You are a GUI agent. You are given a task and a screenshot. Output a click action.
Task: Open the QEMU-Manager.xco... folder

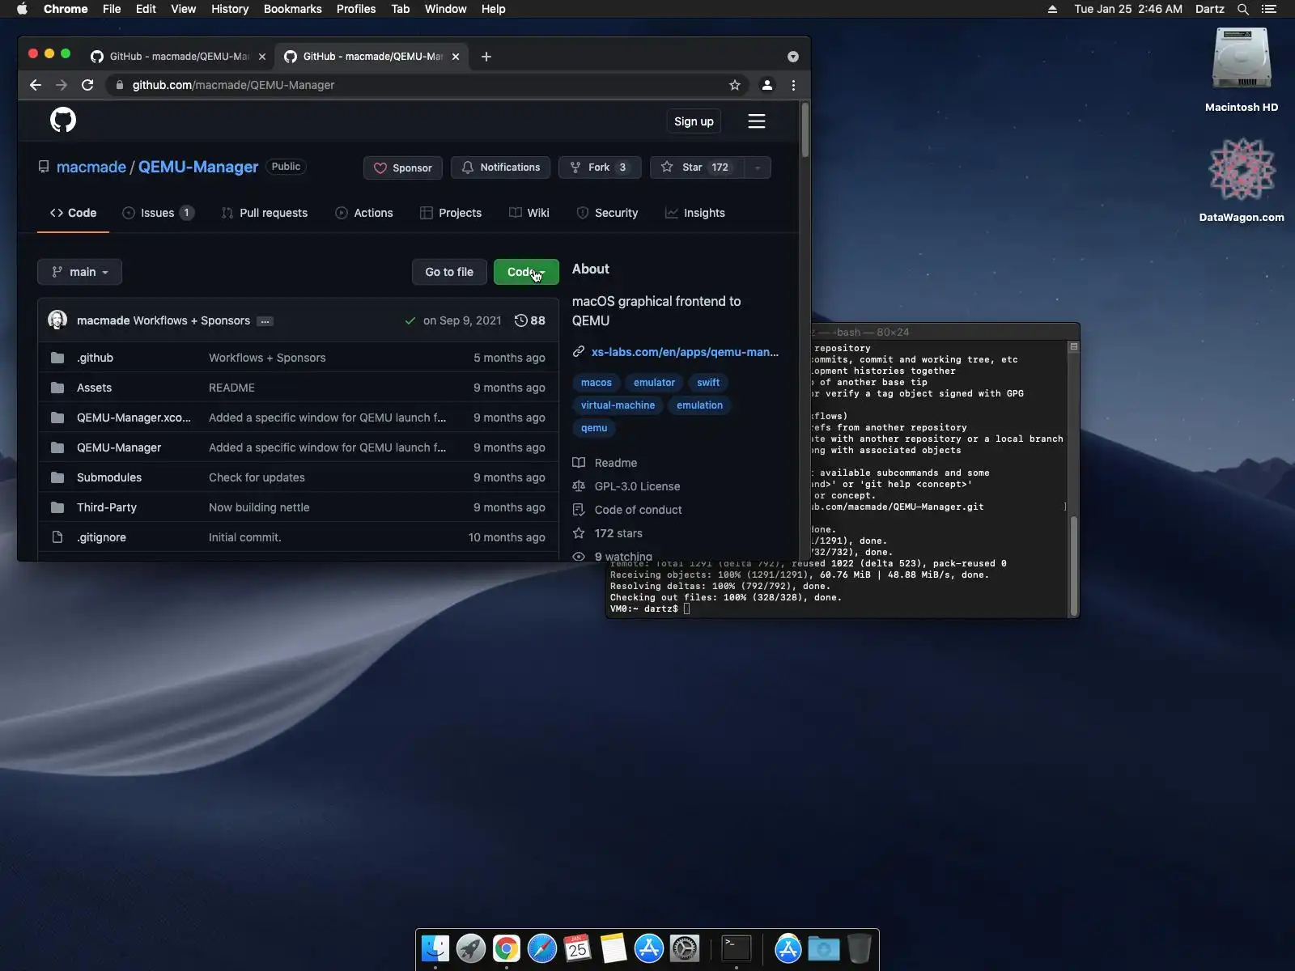134,418
